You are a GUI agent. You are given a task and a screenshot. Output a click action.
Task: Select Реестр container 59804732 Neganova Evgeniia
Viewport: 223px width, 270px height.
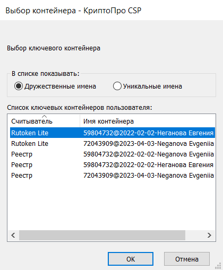(113, 154)
